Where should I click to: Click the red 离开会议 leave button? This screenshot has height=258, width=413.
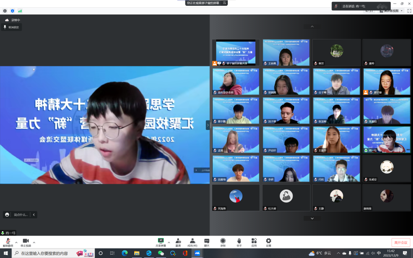(x=401, y=242)
